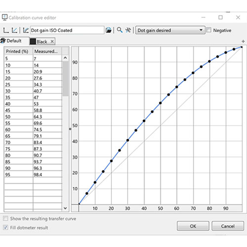Click the curve preset icon beside name field
The height and width of the screenshot is (247, 247).
point(26,30)
